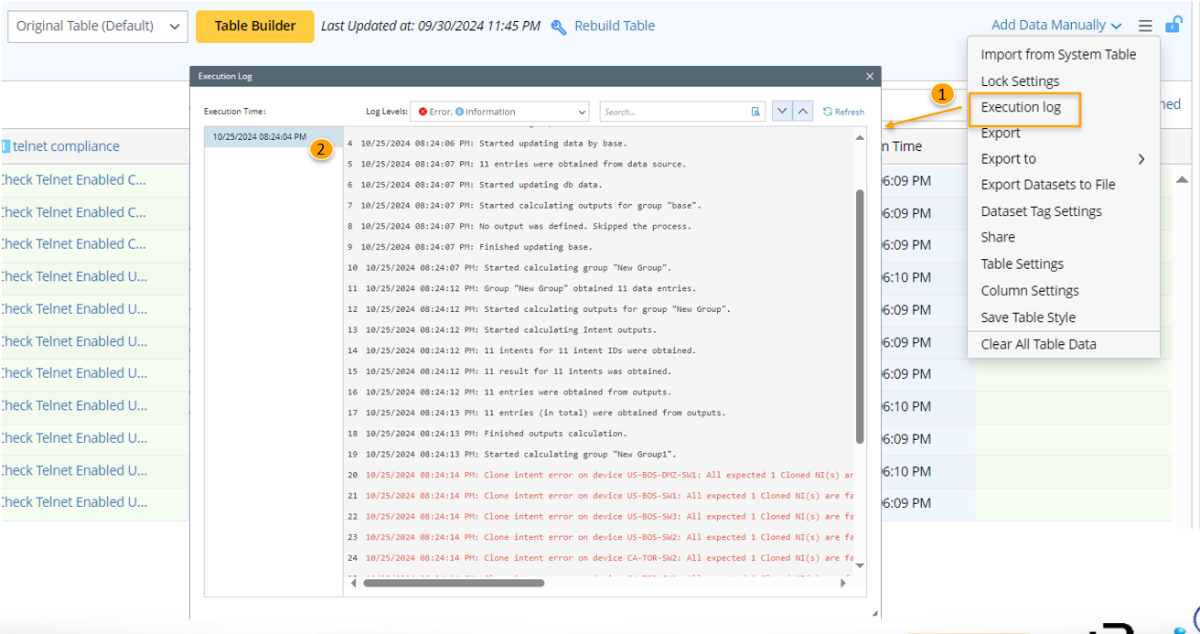Select the 10/25/2024 08:24:04 PM execution entry
Image resolution: width=1200 pixels, height=634 pixels.
[x=260, y=137]
